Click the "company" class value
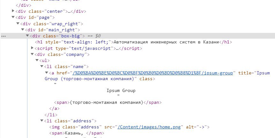Screen dimensions: 275x138 point(75,54)
